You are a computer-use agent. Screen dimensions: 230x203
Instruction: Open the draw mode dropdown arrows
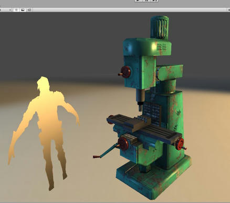pyautogui.click(x=10, y=10)
